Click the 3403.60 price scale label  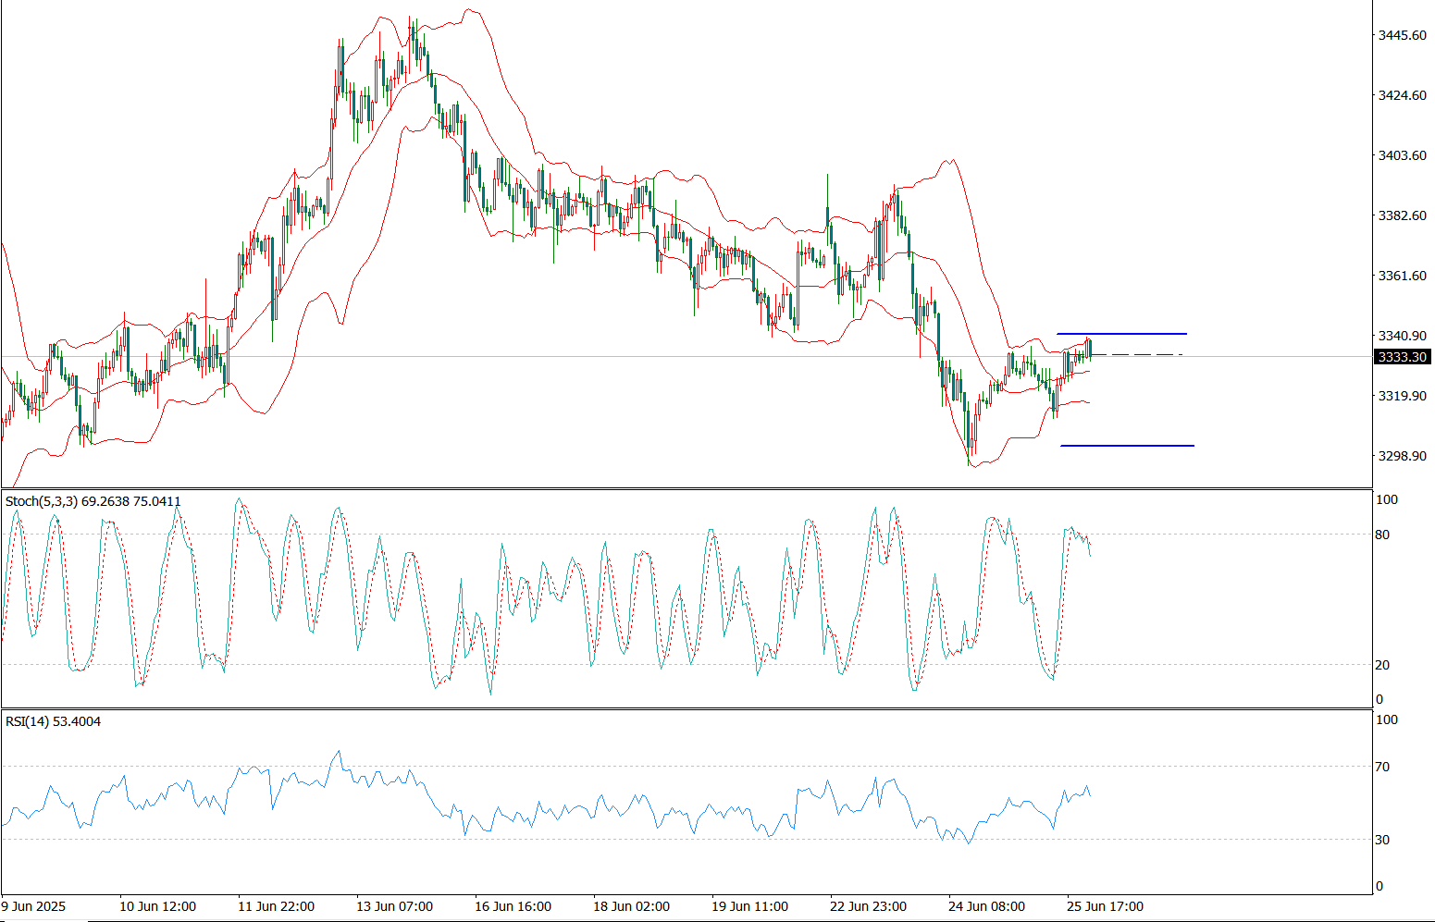click(x=1402, y=155)
